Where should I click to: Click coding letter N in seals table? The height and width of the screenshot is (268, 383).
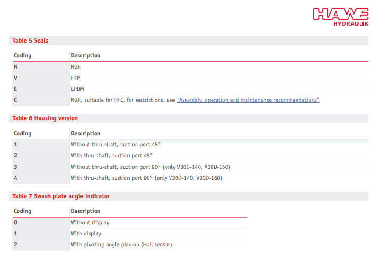(16, 67)
